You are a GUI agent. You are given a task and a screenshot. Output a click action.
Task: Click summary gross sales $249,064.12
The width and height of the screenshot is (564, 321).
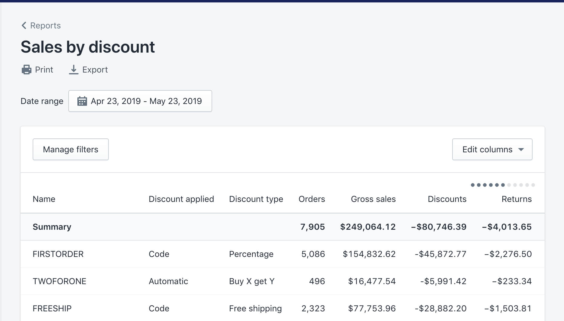(368, 227)
